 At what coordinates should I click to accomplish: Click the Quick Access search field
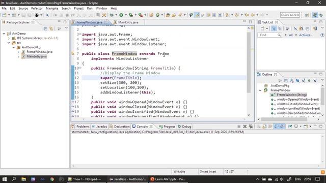290,15
